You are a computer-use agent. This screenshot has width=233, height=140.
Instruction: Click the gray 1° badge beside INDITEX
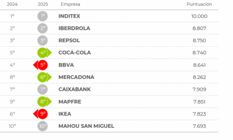[43, 16]
